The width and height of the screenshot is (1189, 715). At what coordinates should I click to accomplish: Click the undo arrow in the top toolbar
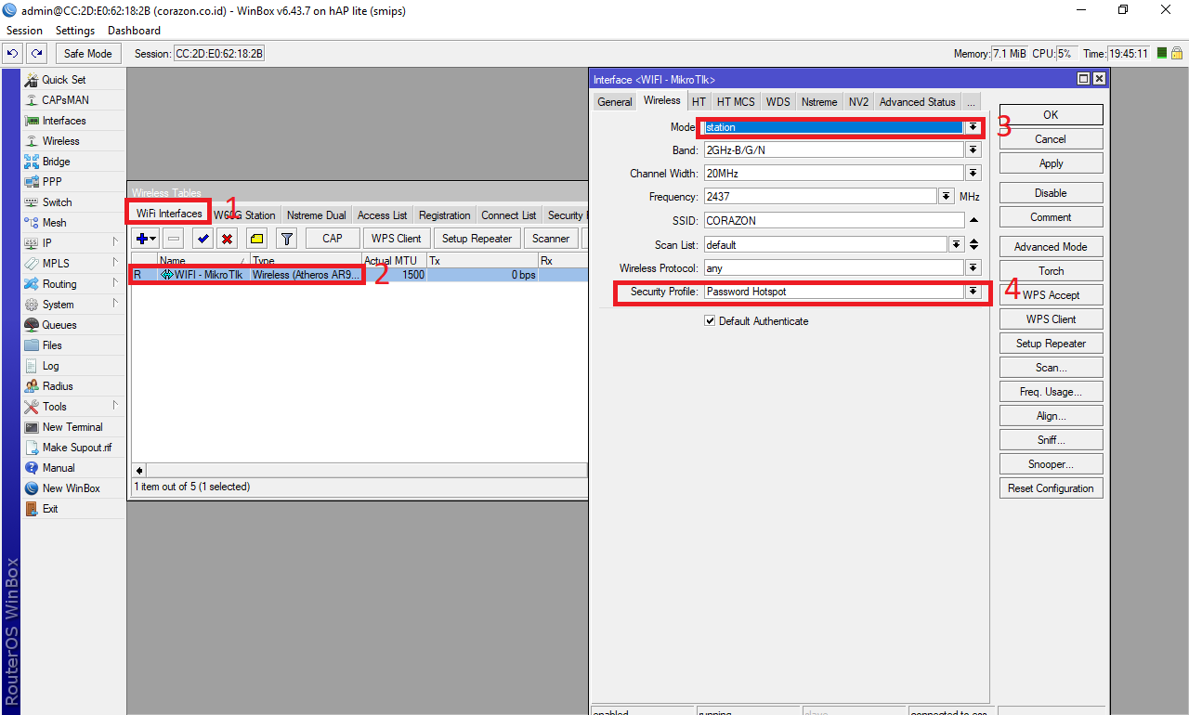coord(13,53)
